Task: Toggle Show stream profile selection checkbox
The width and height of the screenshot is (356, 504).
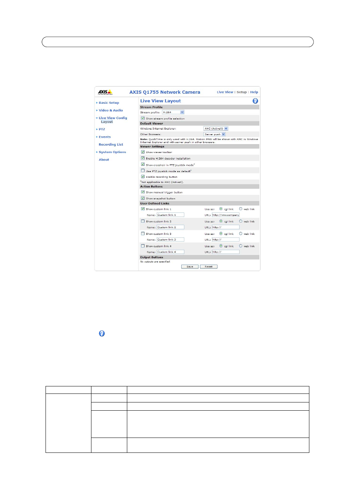Action: 143,118
